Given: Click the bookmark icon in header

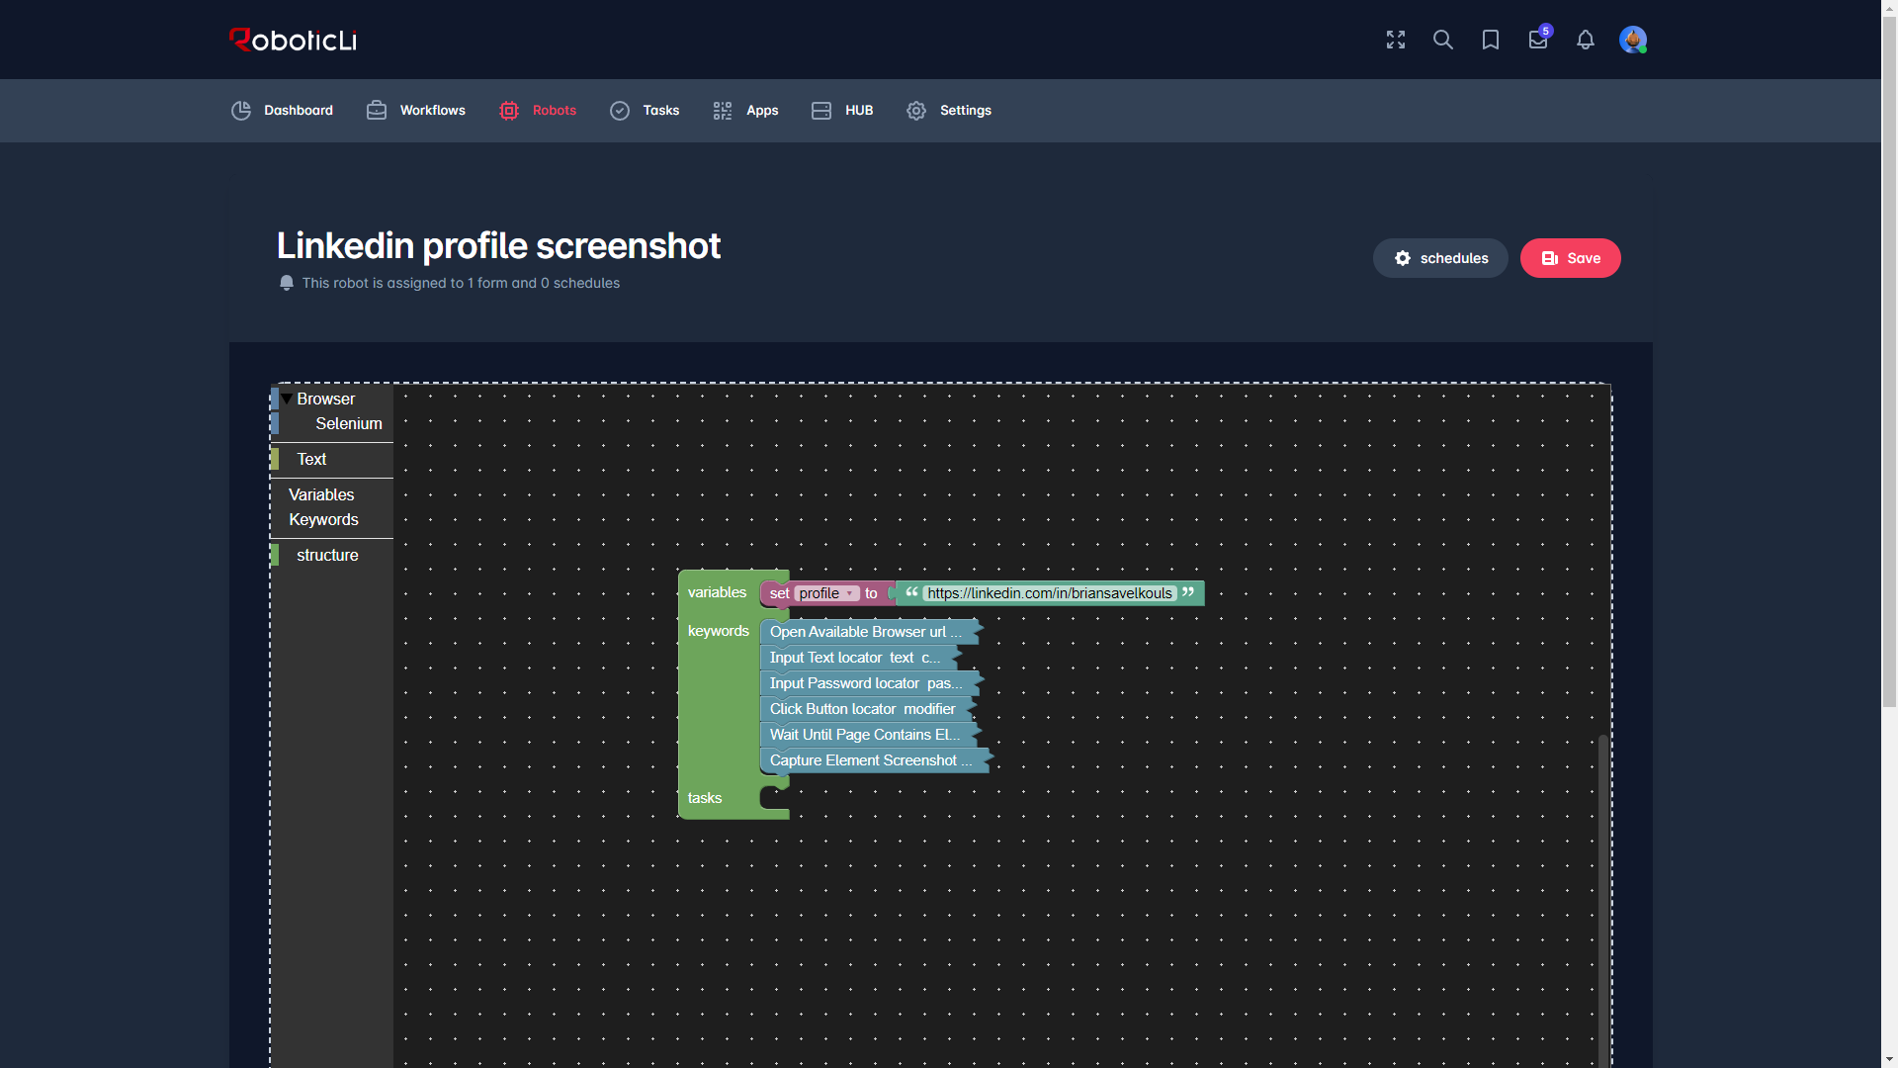Looking at the screenshot, I should [x=1491, y=40].
